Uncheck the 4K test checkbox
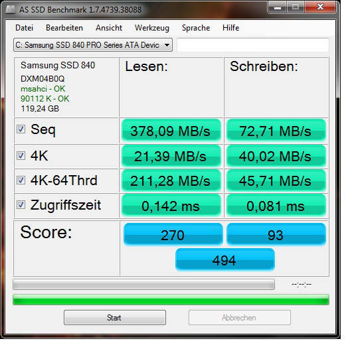348x345 pixels. pyautogui.click(x=21, y=156)
